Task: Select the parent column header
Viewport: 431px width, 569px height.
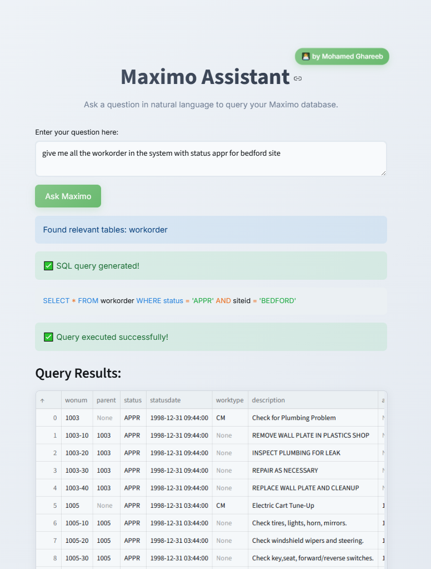Action: coord(106,400)
